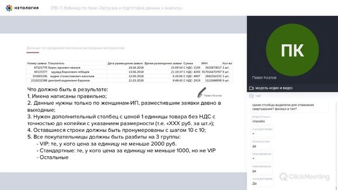Viewport: 338px width, 190px height.
Task: Click the chat panel icon next to ЧАТ
Action: click(251, 96)
